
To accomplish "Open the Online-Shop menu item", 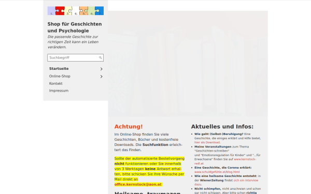I will 60,76.
